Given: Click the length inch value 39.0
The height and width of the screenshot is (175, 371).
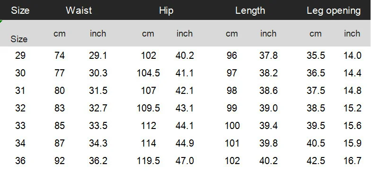Looking at the screenshot, I should pyautogui.click(x=269, y=108).
